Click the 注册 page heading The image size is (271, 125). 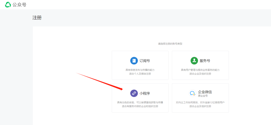[x=37, y=18]
